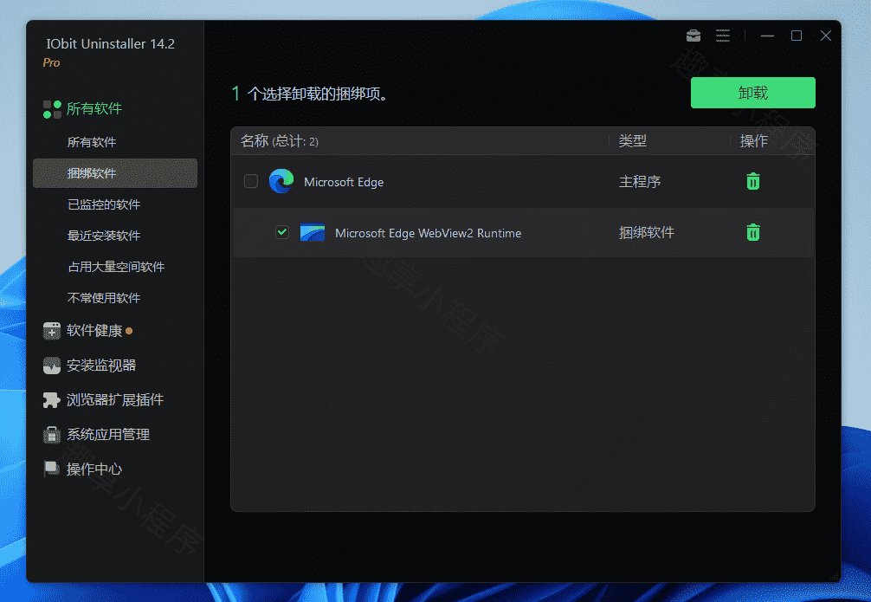Minimize the IObit Uninstaller window

click(x=767, y=36)
